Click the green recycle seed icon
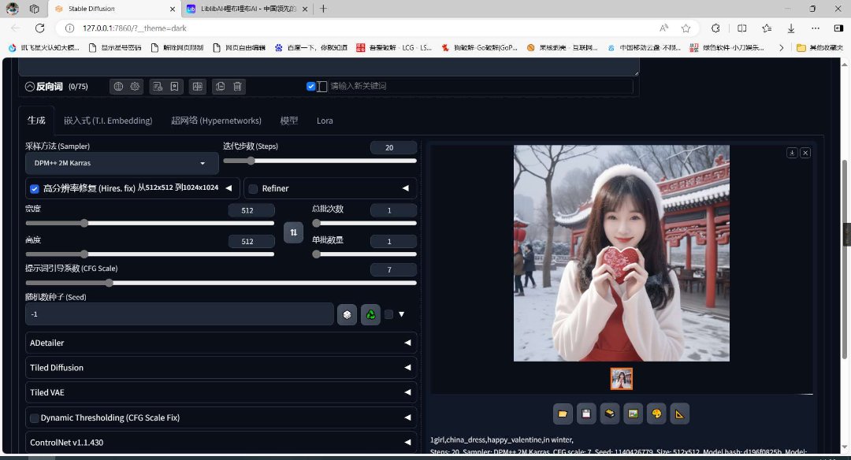This screenshot has width=851, height=460. [x=370, y=314]
